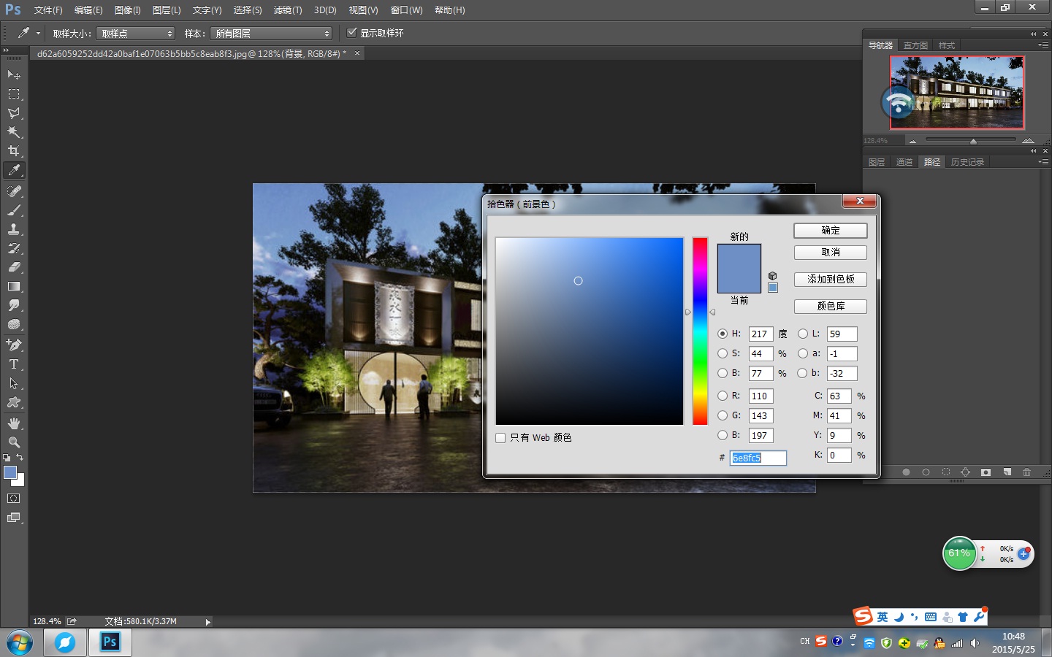
Task: Select the Clone Stamp tool
Action: [14, 229]
